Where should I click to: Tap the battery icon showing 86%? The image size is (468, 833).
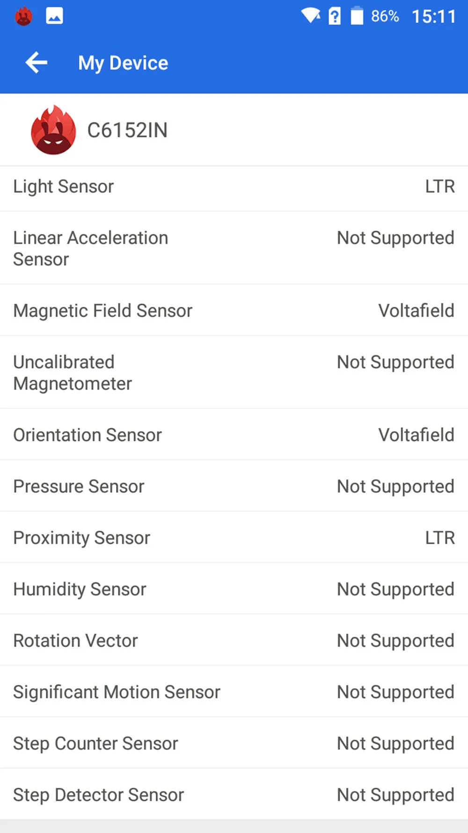click(357, 15)
